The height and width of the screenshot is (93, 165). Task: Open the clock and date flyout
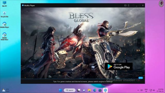160,90
